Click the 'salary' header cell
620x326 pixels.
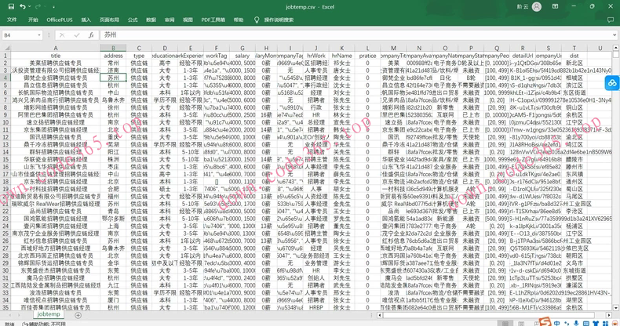click(x=243, y=56)
